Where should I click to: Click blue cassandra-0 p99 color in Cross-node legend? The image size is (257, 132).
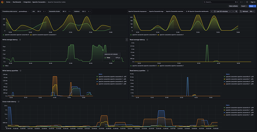click(x=225, y=113)
